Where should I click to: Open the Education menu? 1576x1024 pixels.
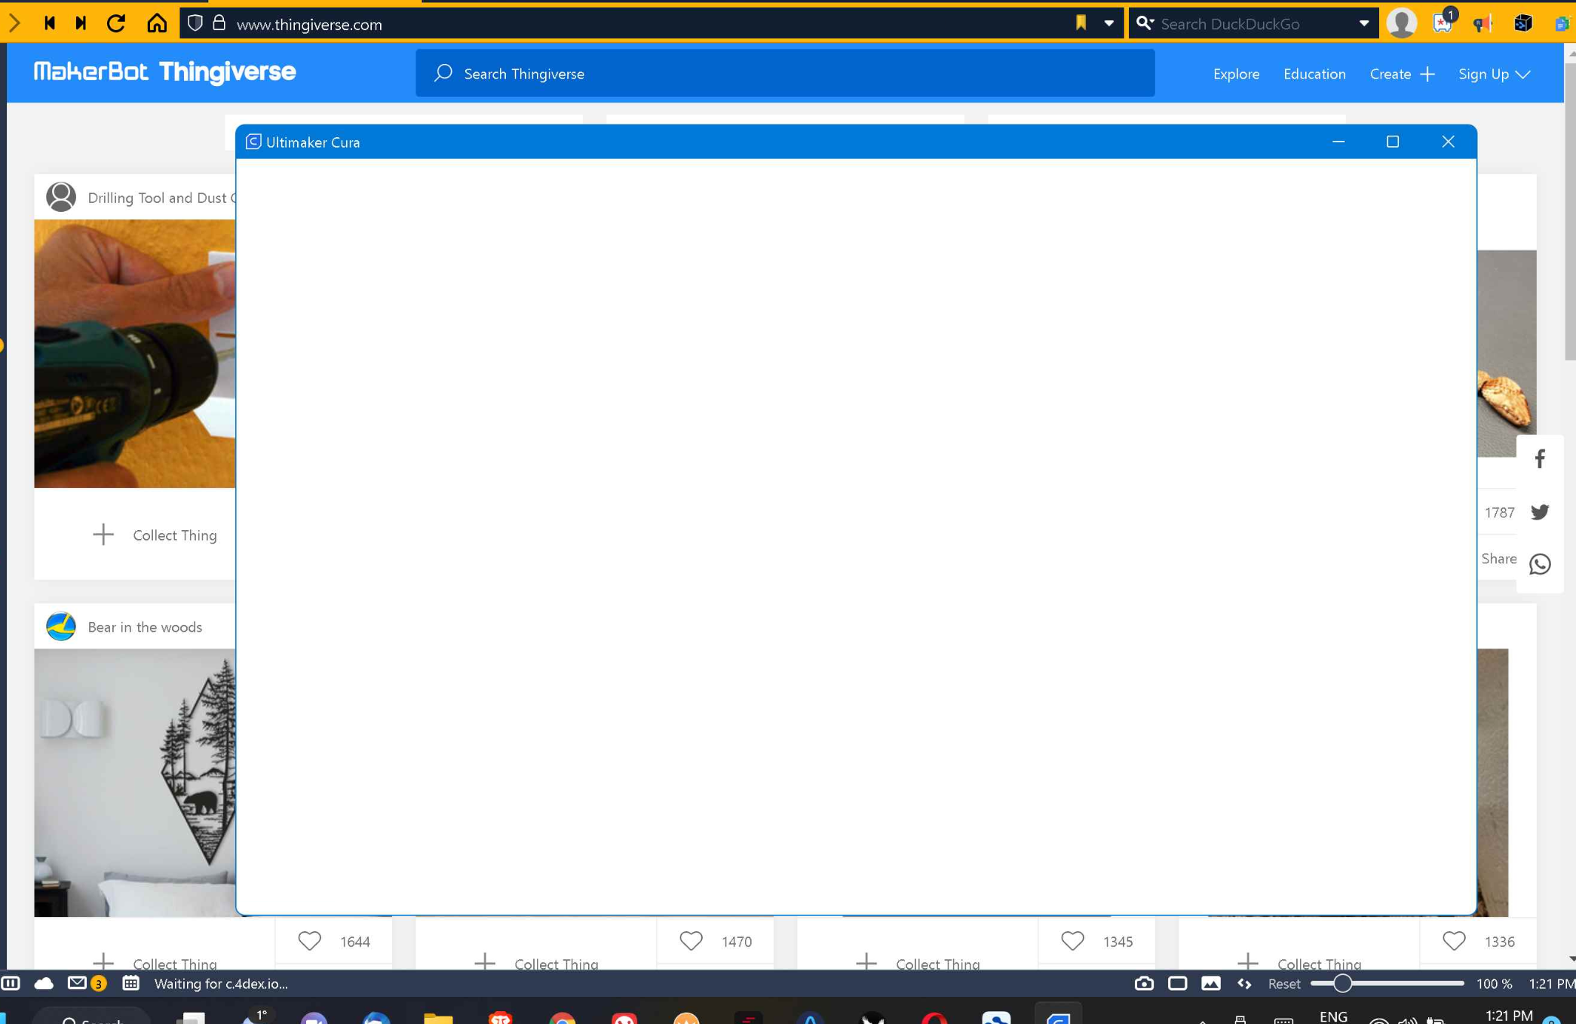coord(1314,73)
